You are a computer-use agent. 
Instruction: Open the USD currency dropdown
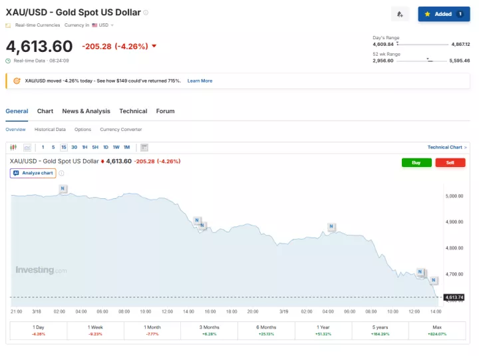point(103,25)
